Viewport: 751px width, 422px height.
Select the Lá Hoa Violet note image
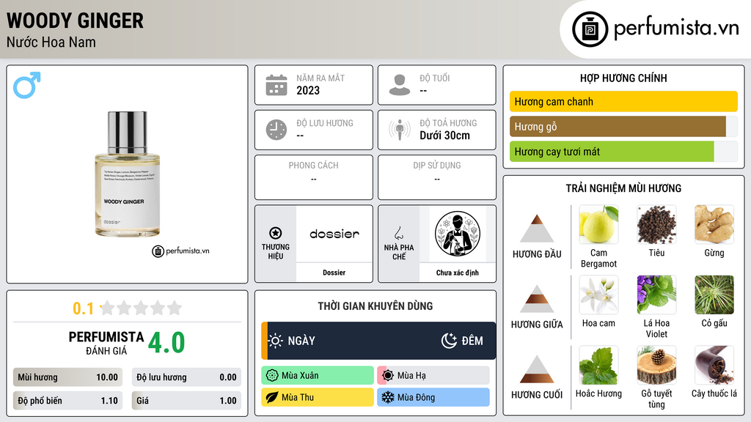coord(656,295)
